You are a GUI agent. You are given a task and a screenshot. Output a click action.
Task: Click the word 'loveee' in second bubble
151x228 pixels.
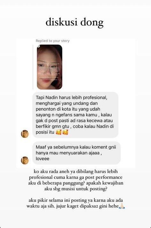(x=42, y=159)
